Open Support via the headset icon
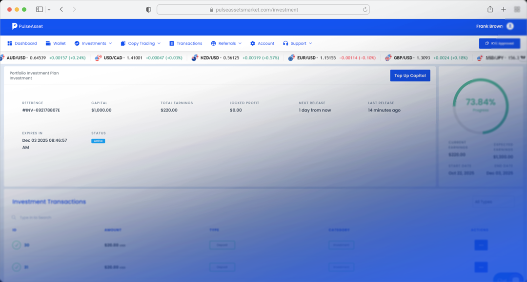527x282 pixels. tap(285, 43)
